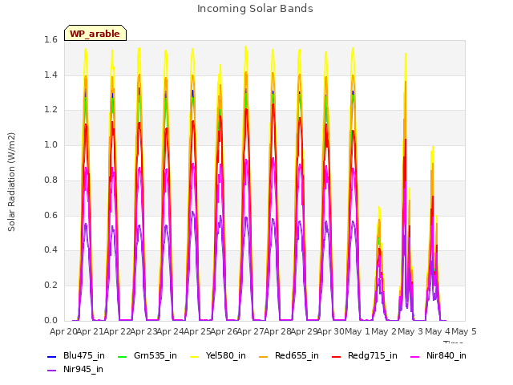Click the Nir840_in magenta legend swatch
This screenshot has width=513, height=385.
tap(415, 356)
